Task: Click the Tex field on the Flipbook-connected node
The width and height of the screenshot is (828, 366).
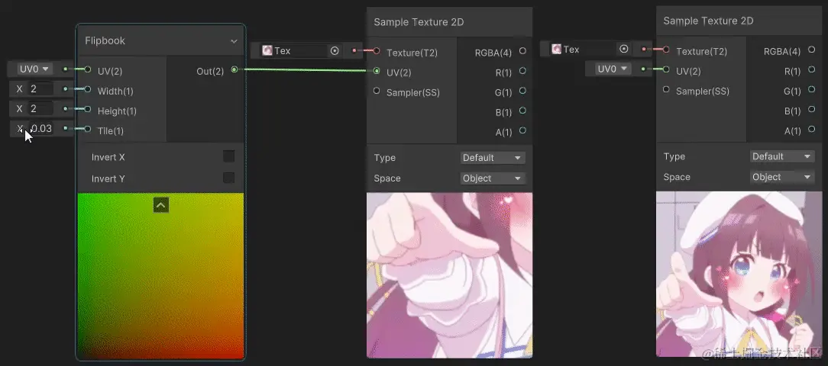Action: click(x=302, y=50)
